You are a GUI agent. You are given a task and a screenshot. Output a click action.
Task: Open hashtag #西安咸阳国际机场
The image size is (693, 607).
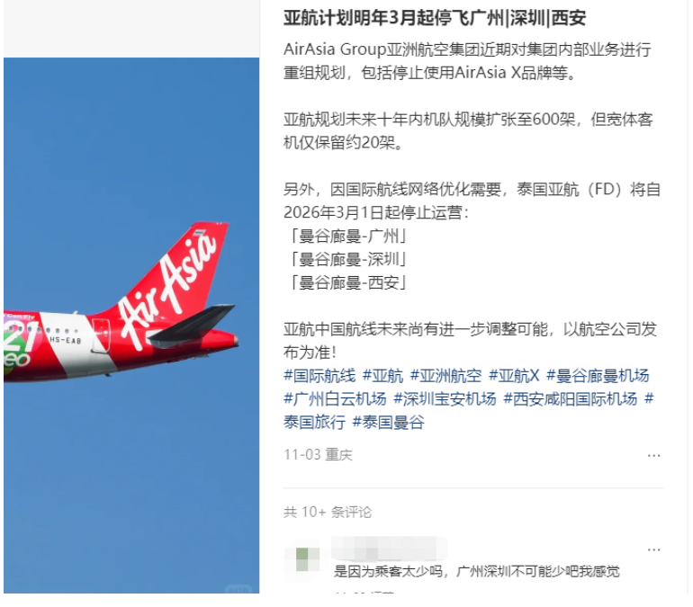point(570,399)
